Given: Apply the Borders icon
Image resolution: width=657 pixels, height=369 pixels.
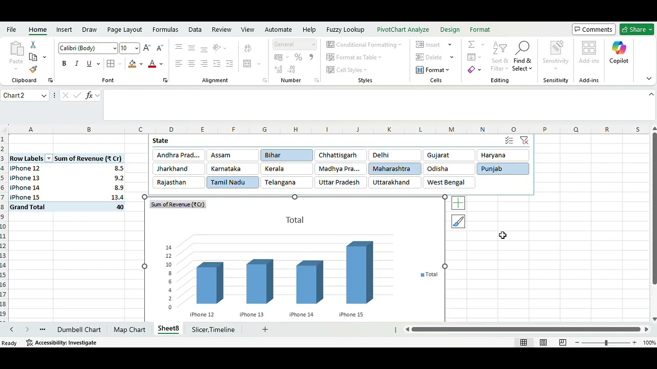Looking at the screenshot, I should click(x=111, y=64).
